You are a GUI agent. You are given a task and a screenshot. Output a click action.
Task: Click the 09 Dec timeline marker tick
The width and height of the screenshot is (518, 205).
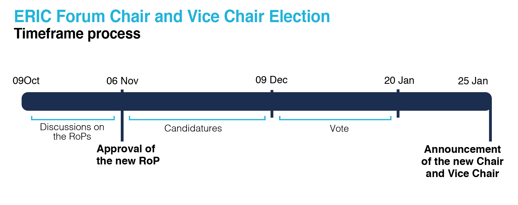pyautogui.click(x=272, y=104)
